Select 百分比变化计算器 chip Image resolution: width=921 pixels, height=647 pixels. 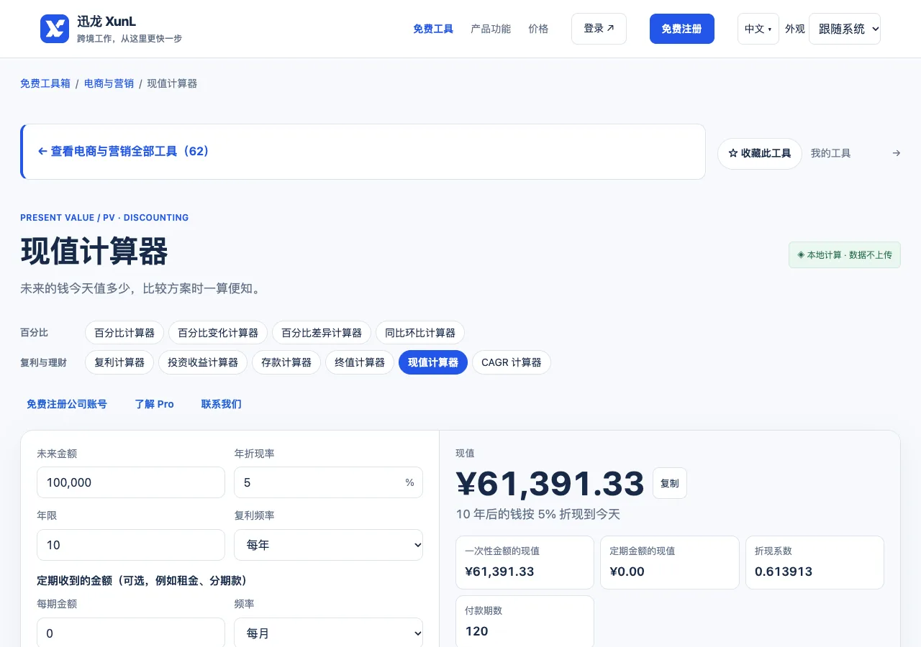pos(218,333)
